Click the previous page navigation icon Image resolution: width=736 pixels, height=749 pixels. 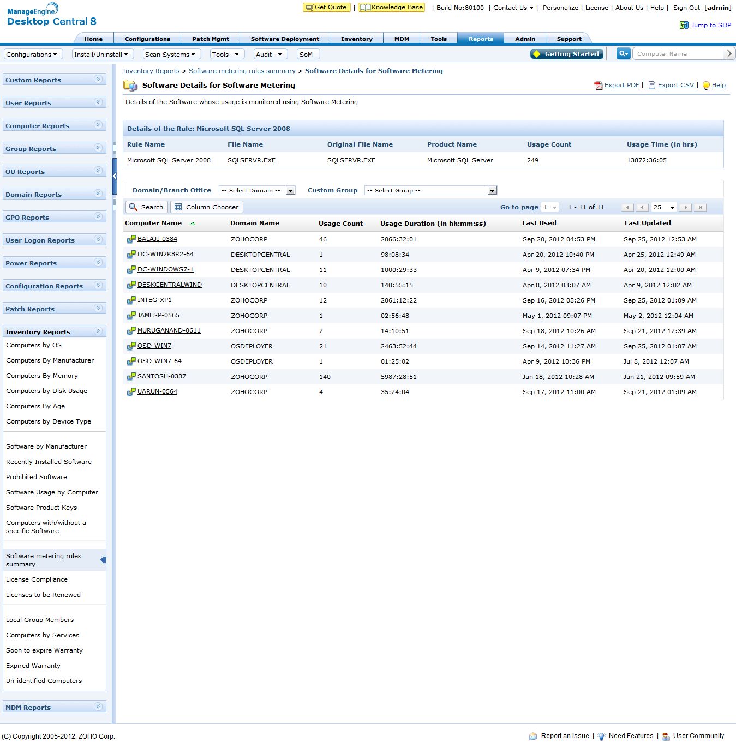click(x=642, y=207)
